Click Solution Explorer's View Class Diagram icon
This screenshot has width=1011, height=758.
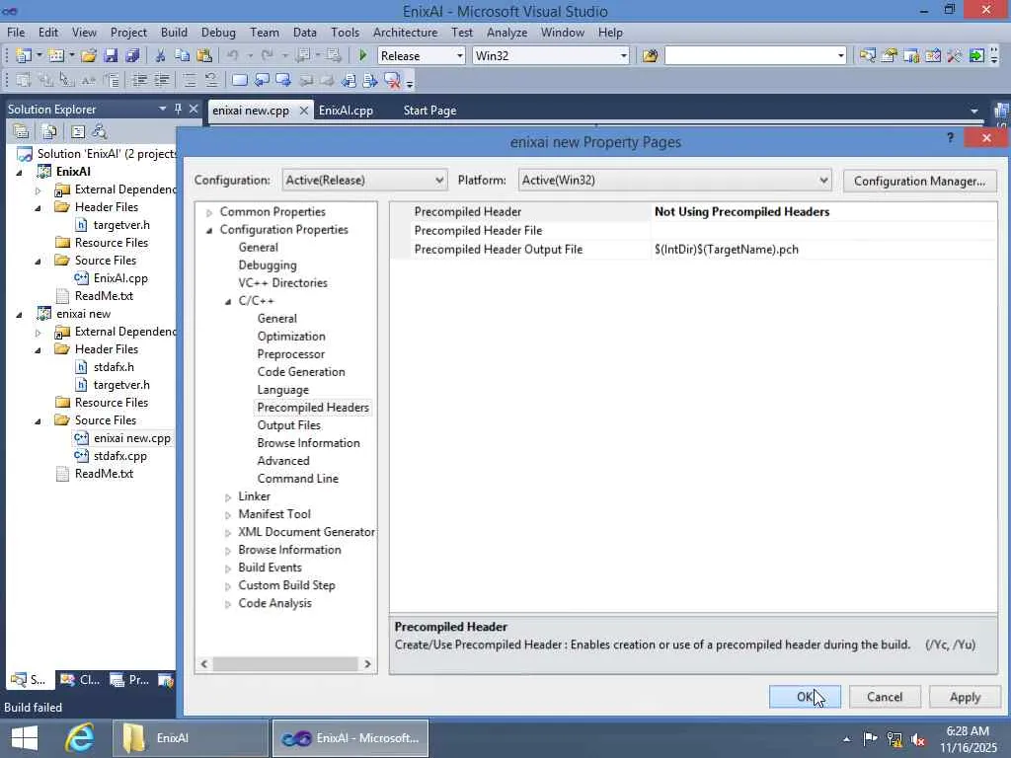[x=100, y=132]
